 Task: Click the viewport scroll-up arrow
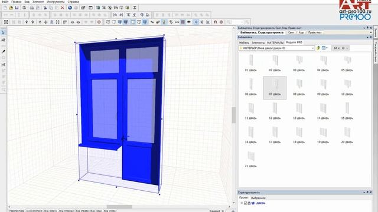tap(233, 28)
